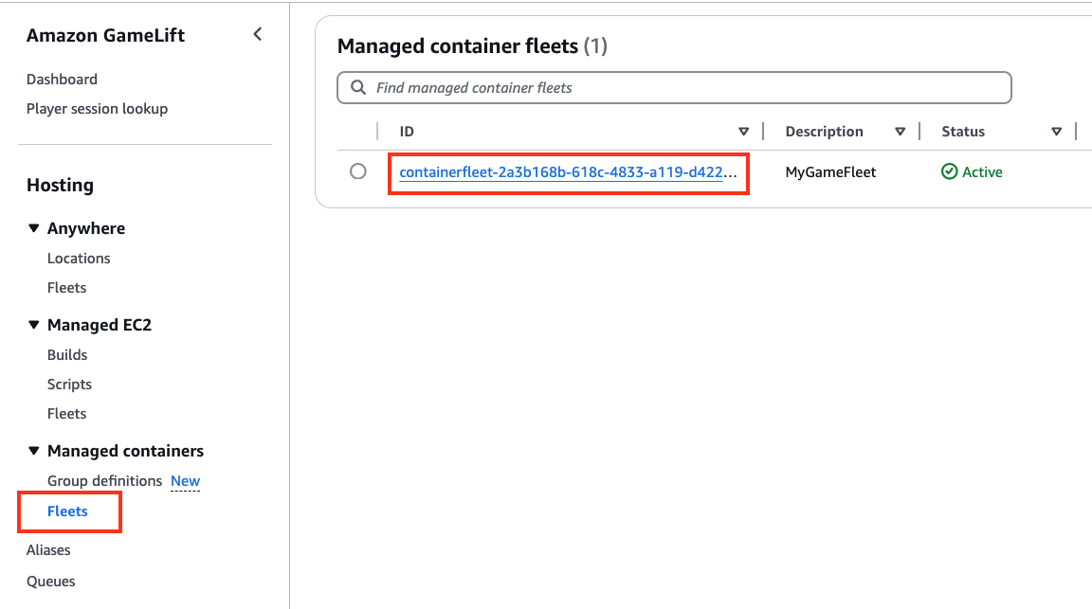
Task: Click the New badge next to Group definitions
Action: tap(185, 480)
